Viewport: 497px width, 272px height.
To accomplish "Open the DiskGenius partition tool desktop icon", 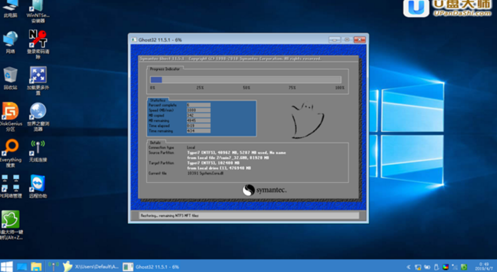I will pyautogui.click(x=10, y=112).
